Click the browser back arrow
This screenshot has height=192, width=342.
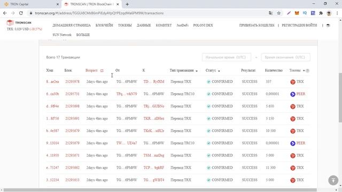[x=5, y=13]
